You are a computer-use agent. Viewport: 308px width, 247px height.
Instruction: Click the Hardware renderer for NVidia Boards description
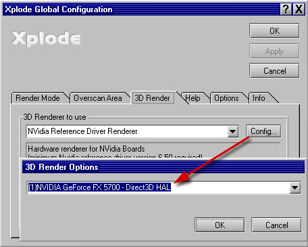86,149
